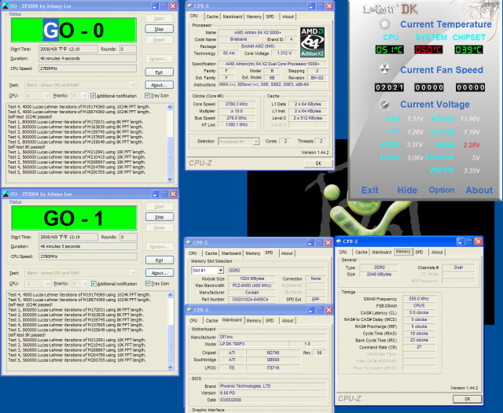Screen dimensions: 503x413
Task: Click the GO - 1 window title icon
Action: (x=6, y=194)
